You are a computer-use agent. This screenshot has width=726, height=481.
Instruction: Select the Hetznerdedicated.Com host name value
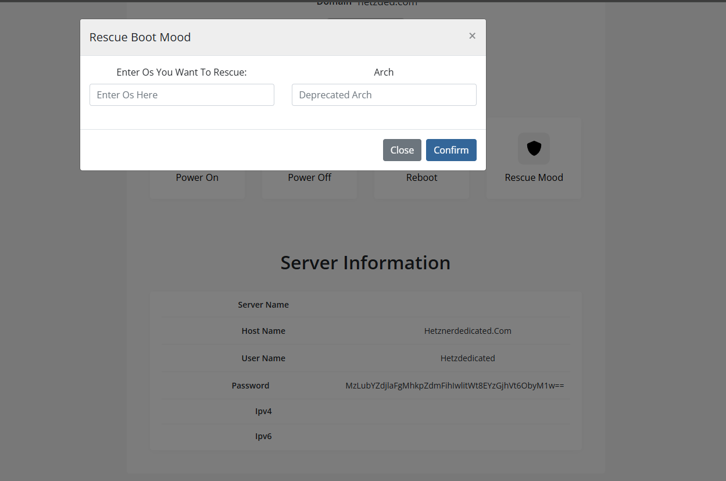click(x=467, y=331)
